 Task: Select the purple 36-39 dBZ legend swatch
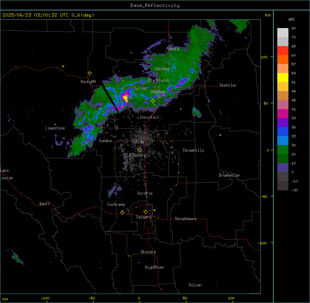click(x=283, y=123)
